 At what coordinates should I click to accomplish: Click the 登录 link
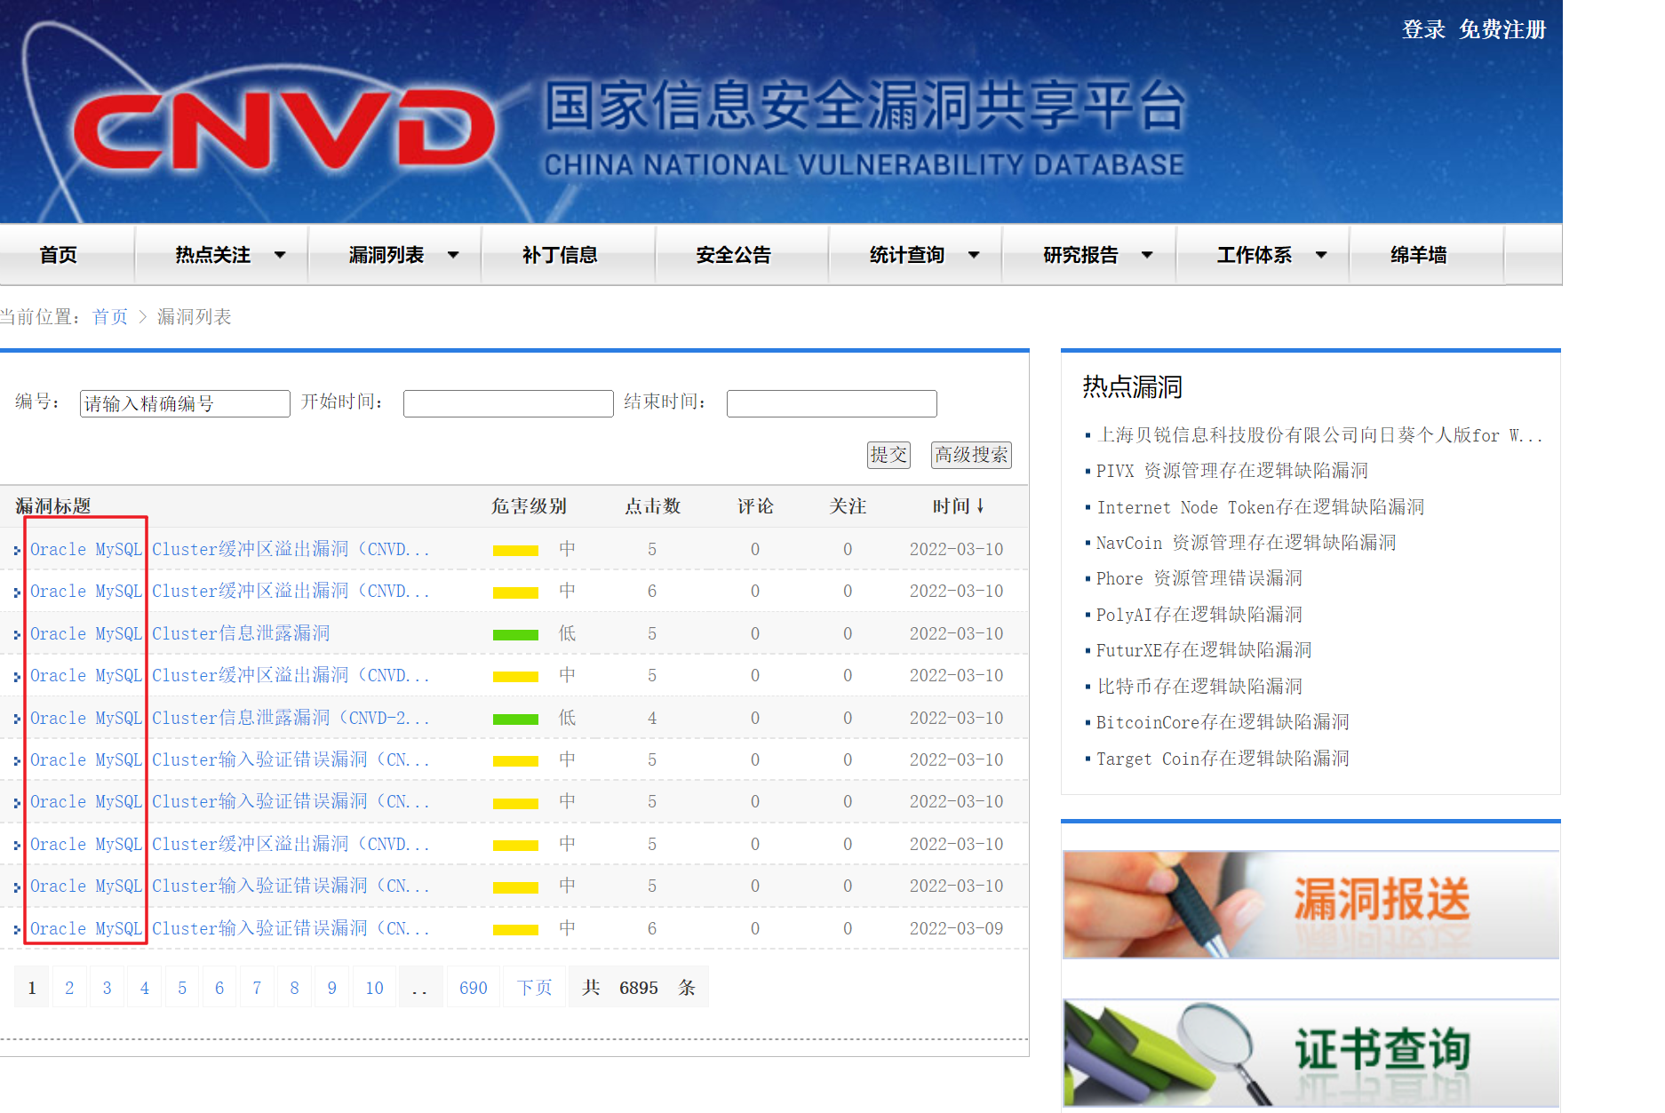pos(1423,29)
